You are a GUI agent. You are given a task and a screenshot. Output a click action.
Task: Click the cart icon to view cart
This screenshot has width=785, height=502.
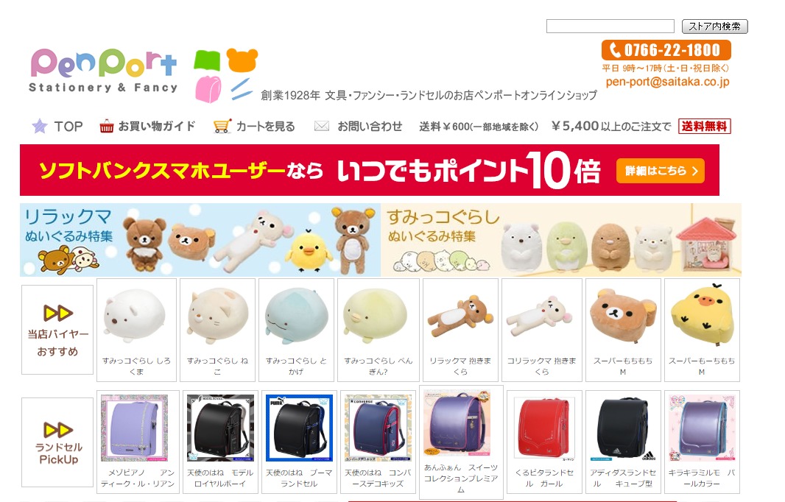point(222,126)
